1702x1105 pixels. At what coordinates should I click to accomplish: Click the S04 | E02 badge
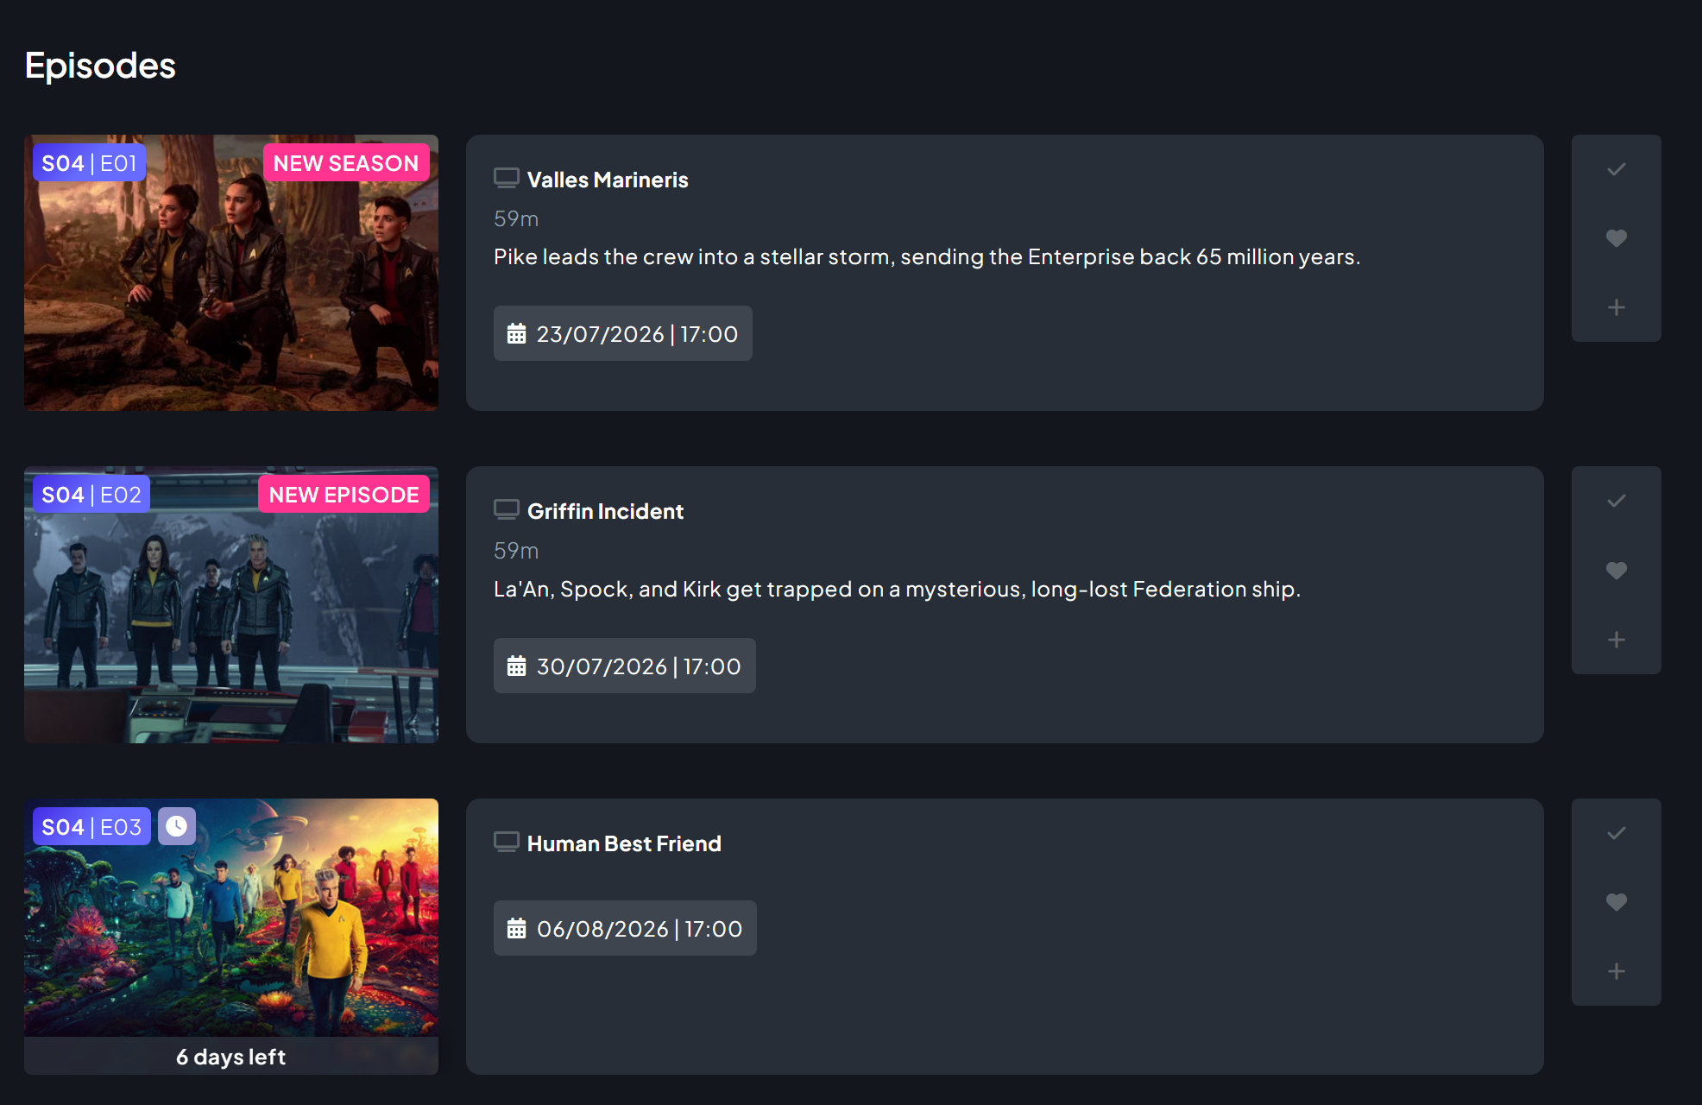pos(91,495)
